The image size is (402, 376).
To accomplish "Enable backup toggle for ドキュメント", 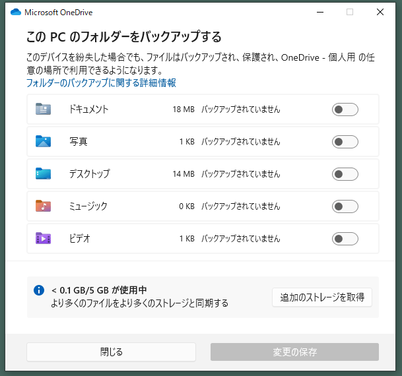I will 345,110.
